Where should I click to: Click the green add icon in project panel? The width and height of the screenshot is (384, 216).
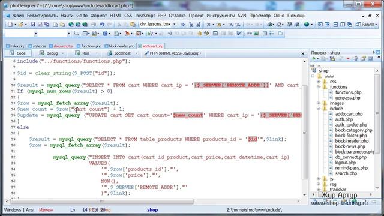tap(314, 58)
